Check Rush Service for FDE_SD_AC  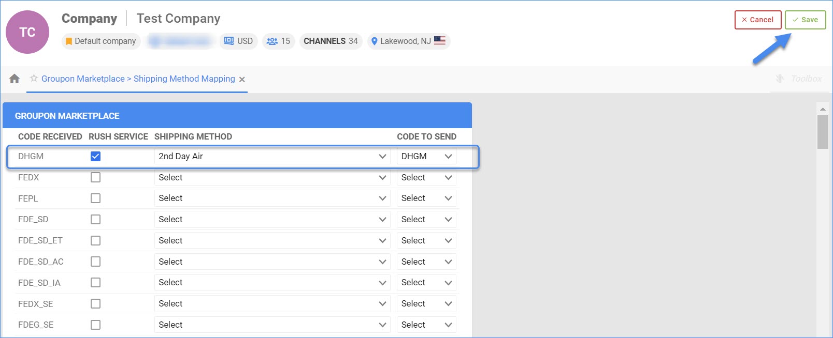click(x=95, y=262)
